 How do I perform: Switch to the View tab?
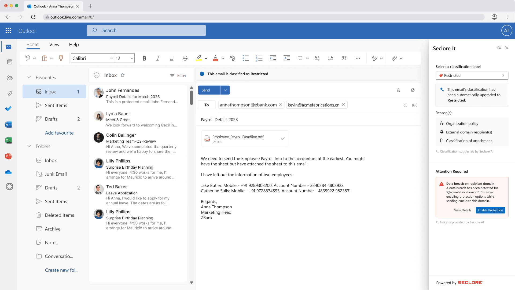tap(54, 45)
